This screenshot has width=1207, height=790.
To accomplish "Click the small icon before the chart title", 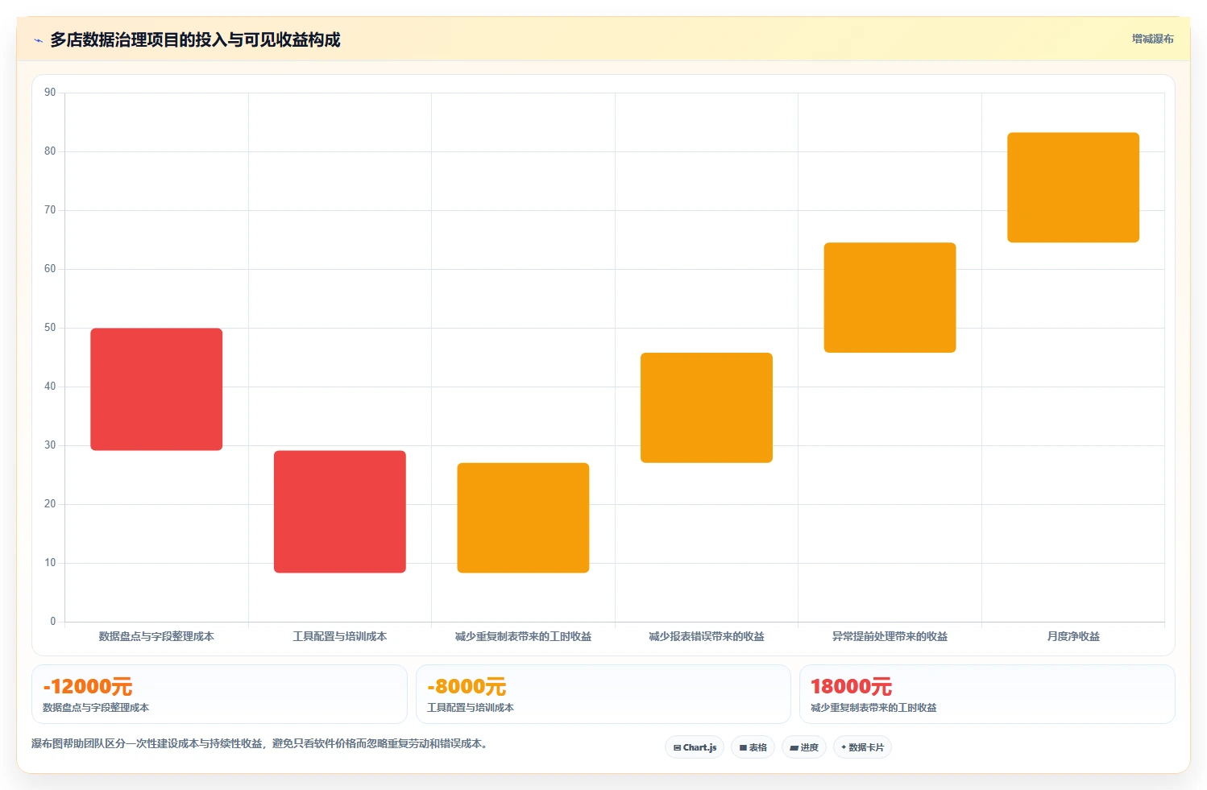I will click(38, 40).
